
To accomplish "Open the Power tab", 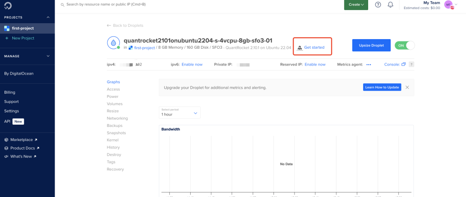I will coord(113,96).
